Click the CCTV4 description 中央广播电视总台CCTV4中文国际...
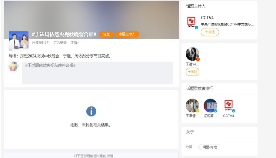This screenshot has width=276, height=158. 228,24
